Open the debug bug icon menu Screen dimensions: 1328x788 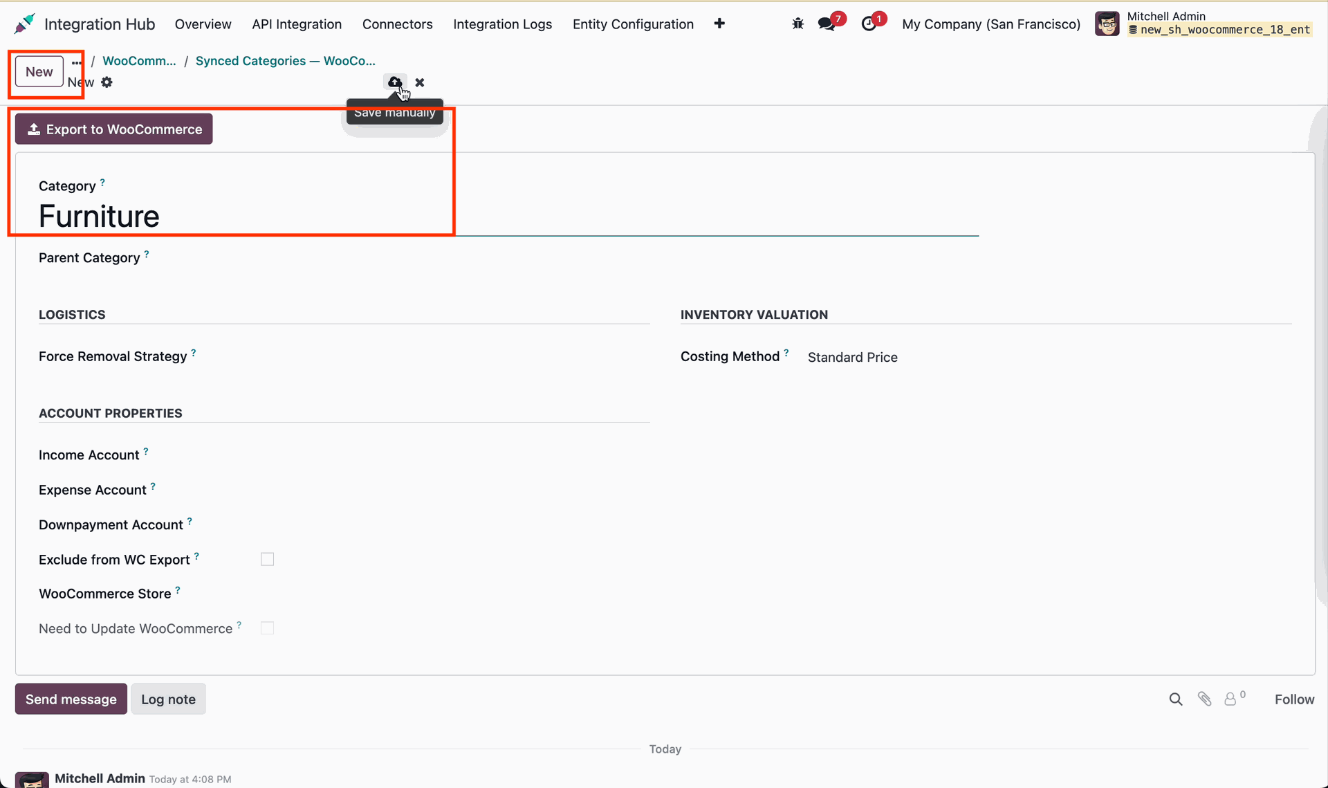[x=797, y=24]
